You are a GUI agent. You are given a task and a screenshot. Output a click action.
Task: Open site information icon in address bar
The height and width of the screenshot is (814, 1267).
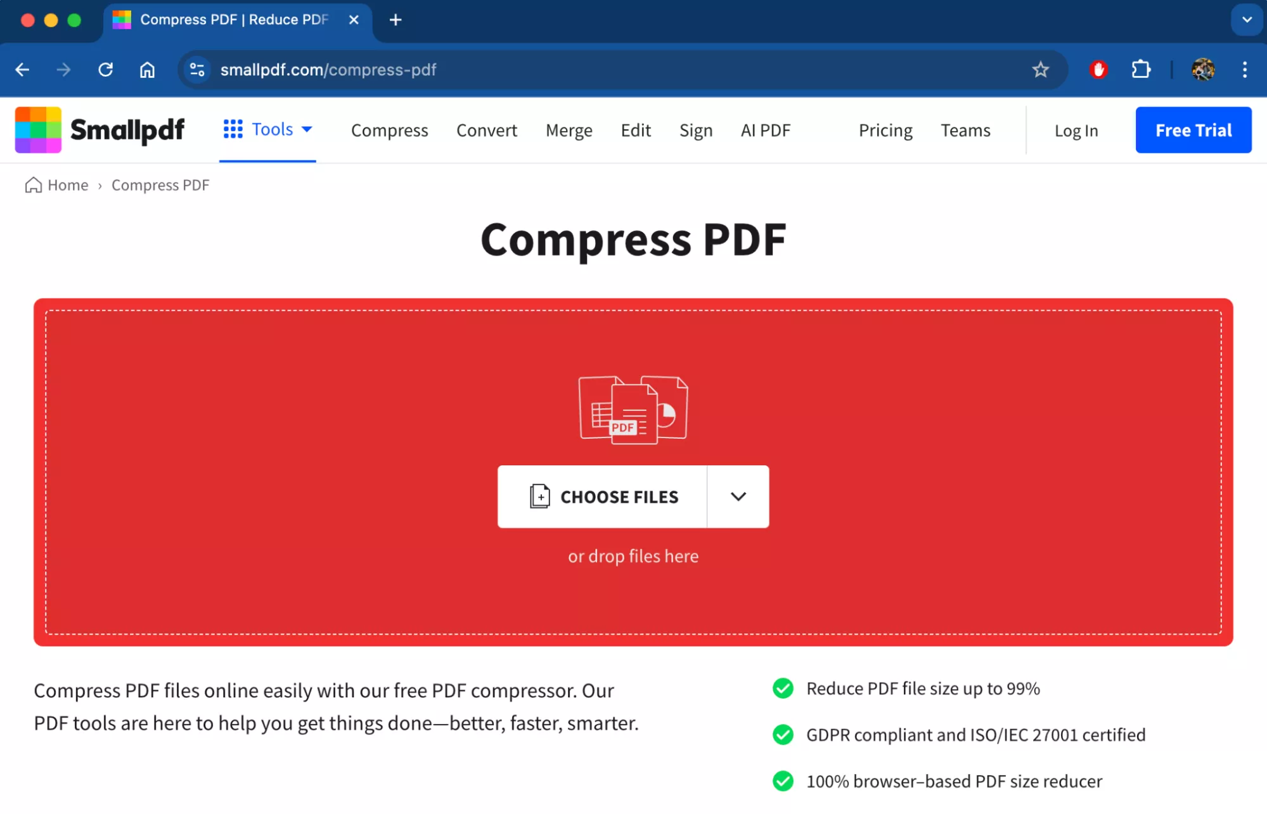pyautogui.click(x=197, y=70)
